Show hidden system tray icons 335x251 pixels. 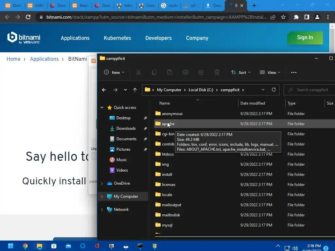point(278,246)
